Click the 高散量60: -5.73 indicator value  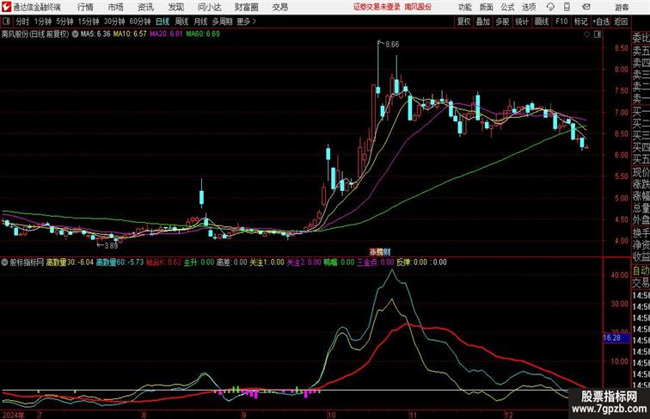coord(120,262)
